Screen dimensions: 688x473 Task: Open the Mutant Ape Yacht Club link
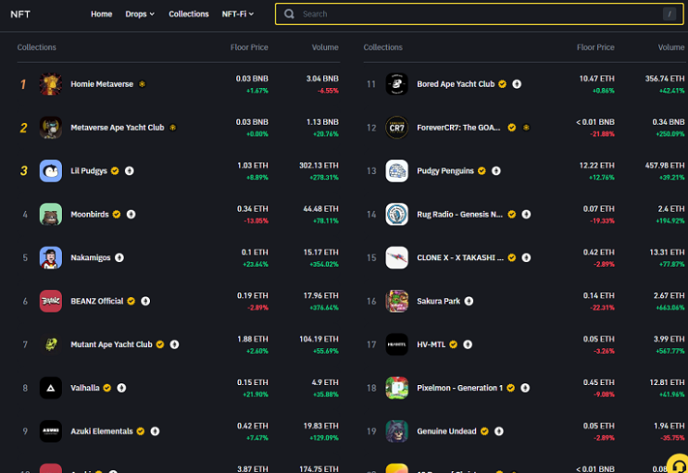coord(111,344)
